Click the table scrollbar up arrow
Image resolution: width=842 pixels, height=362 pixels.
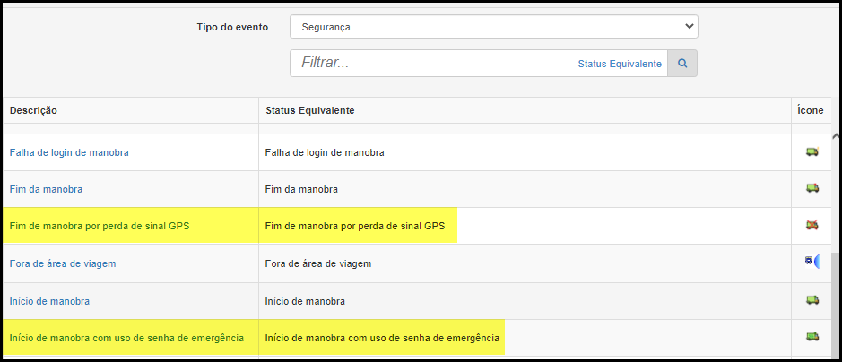[x=836, y=136]
